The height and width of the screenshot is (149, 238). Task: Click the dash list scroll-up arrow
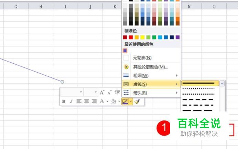[x=222, y=83]
